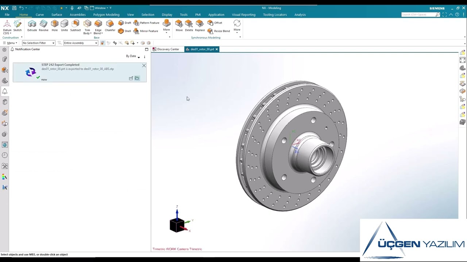Use the Shell tool
The height and width of the screenshot is (262, 467).
click(x=125, y=31)
